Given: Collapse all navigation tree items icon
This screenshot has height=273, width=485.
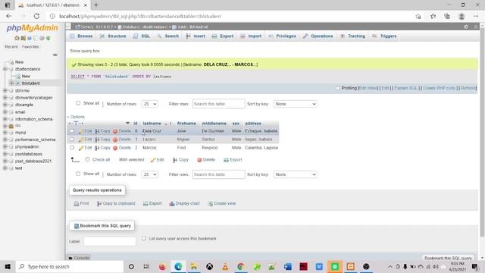Looking at the screenshot, I should 55,55.
